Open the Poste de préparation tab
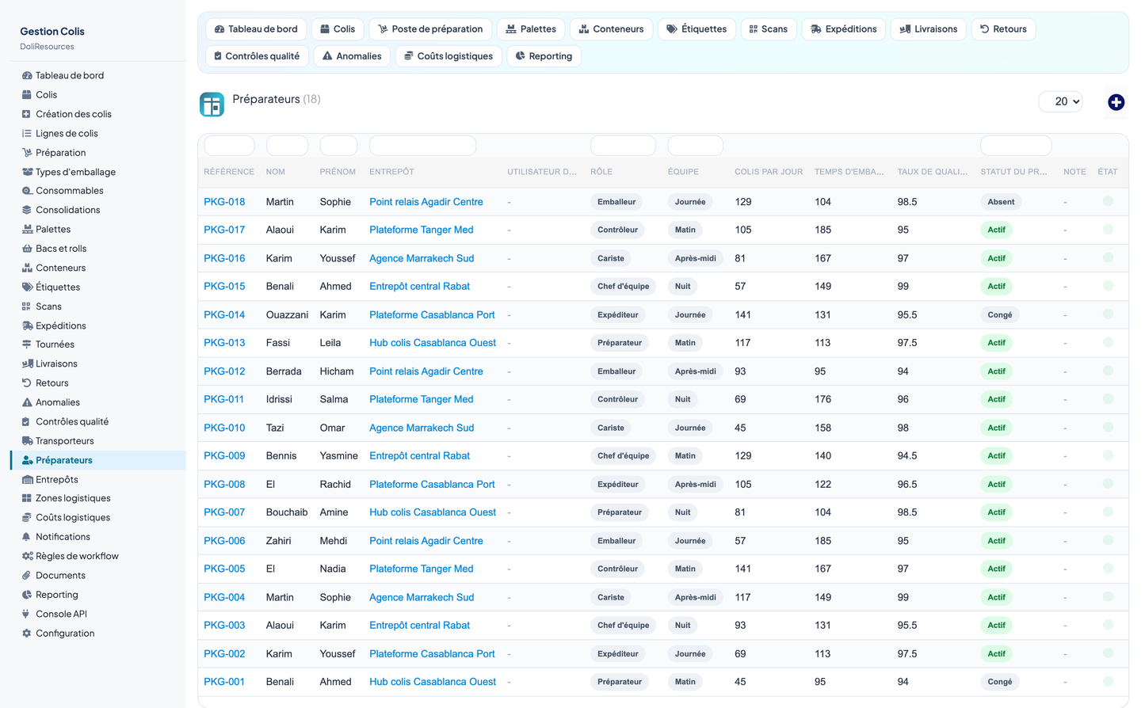 430,29
